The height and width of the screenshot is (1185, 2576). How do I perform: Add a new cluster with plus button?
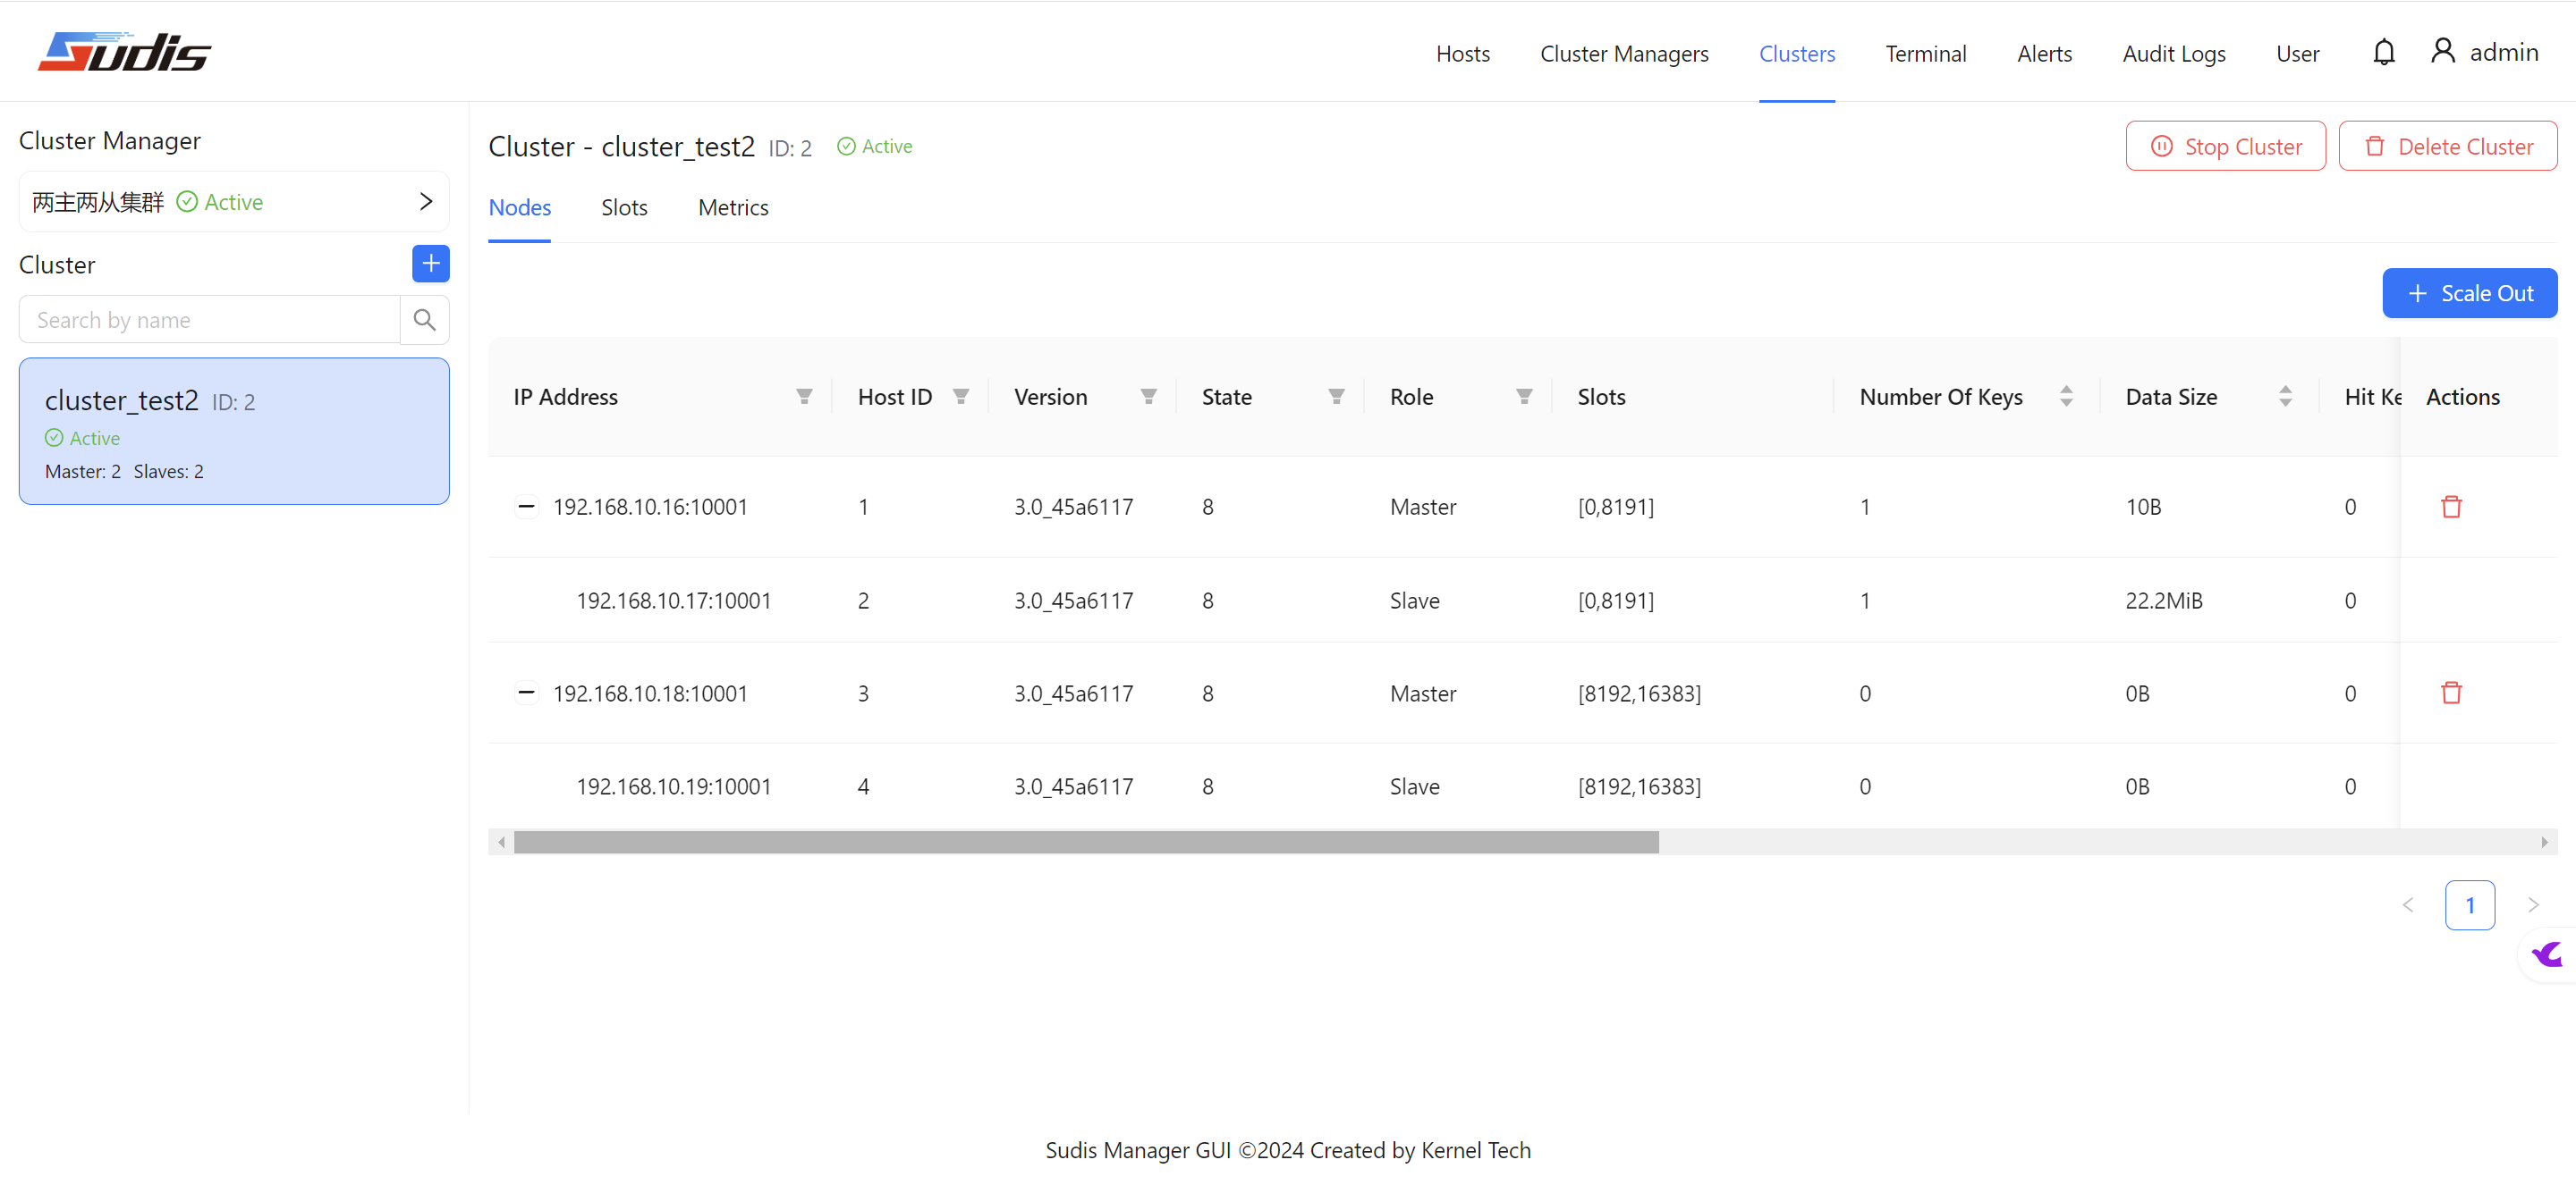(431, 264)
